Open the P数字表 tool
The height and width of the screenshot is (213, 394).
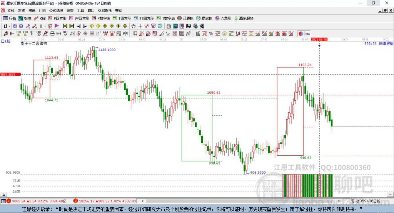[101, 18]
